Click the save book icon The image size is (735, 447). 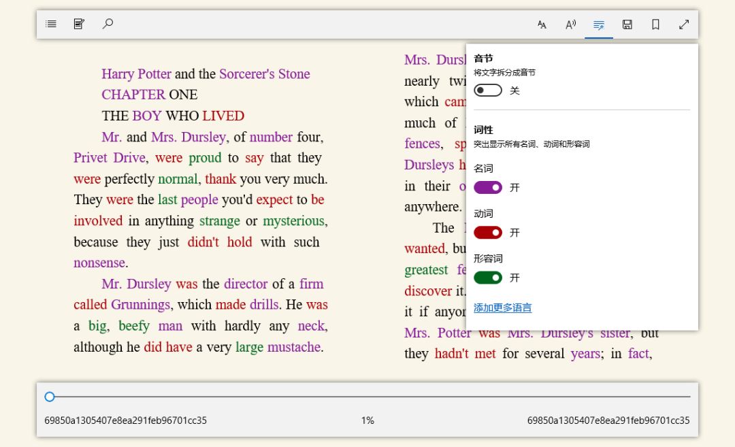627,24
